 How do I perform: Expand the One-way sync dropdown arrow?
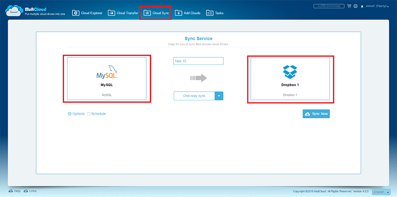click(219, 96)
